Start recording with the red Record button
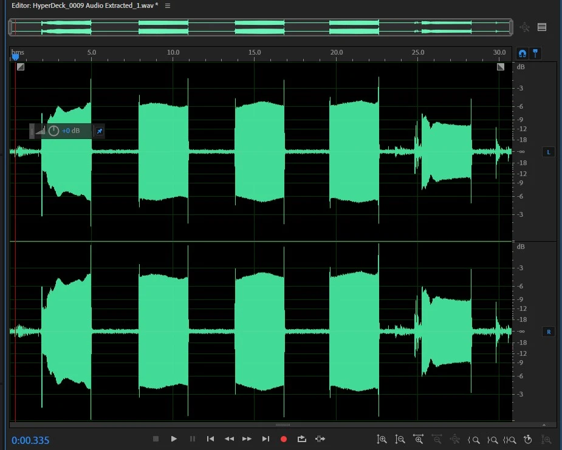 pos(283,438)
